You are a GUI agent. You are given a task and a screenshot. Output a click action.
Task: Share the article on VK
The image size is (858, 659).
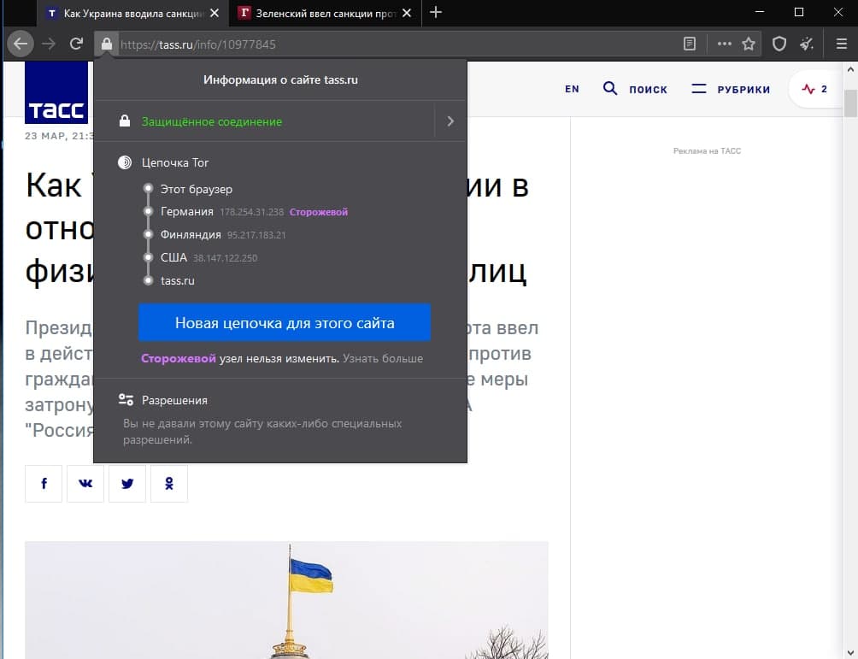(x=85, y=484)
